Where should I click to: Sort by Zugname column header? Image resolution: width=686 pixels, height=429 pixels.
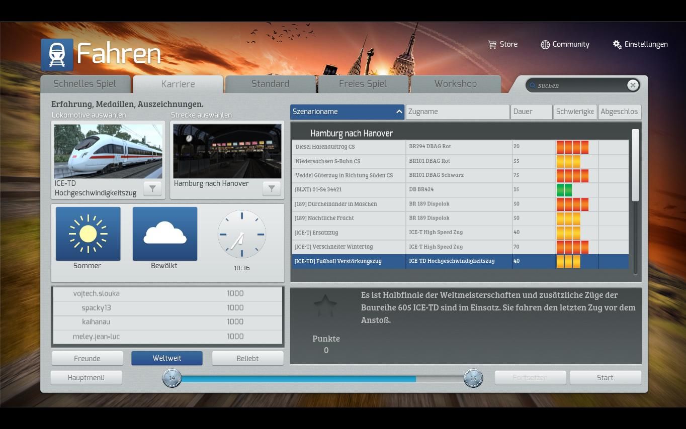[458, 112]
